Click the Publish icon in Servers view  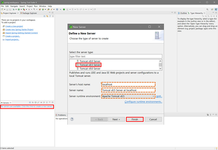coord(44,103)
